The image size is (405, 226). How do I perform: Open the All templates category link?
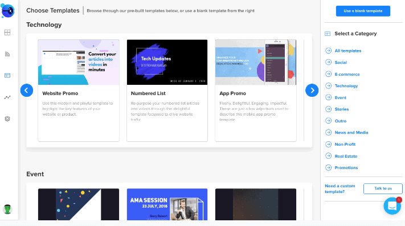(348, 51)
